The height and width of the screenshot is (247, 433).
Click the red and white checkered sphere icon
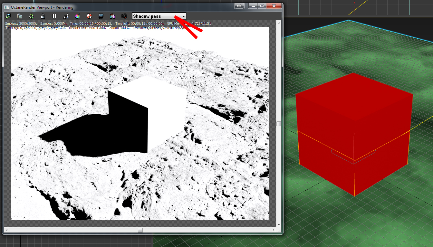(x=89, y=16)
